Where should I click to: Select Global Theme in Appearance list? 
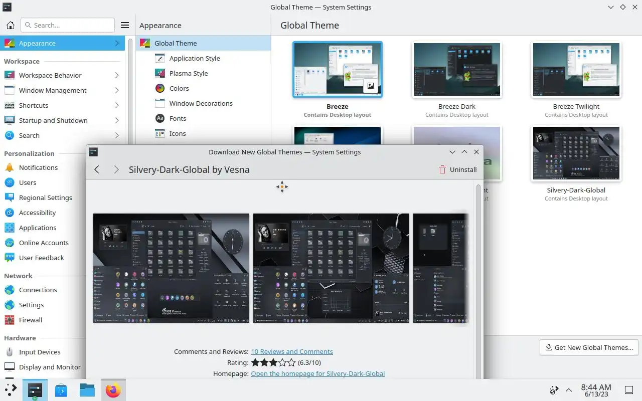pos(203,43)
